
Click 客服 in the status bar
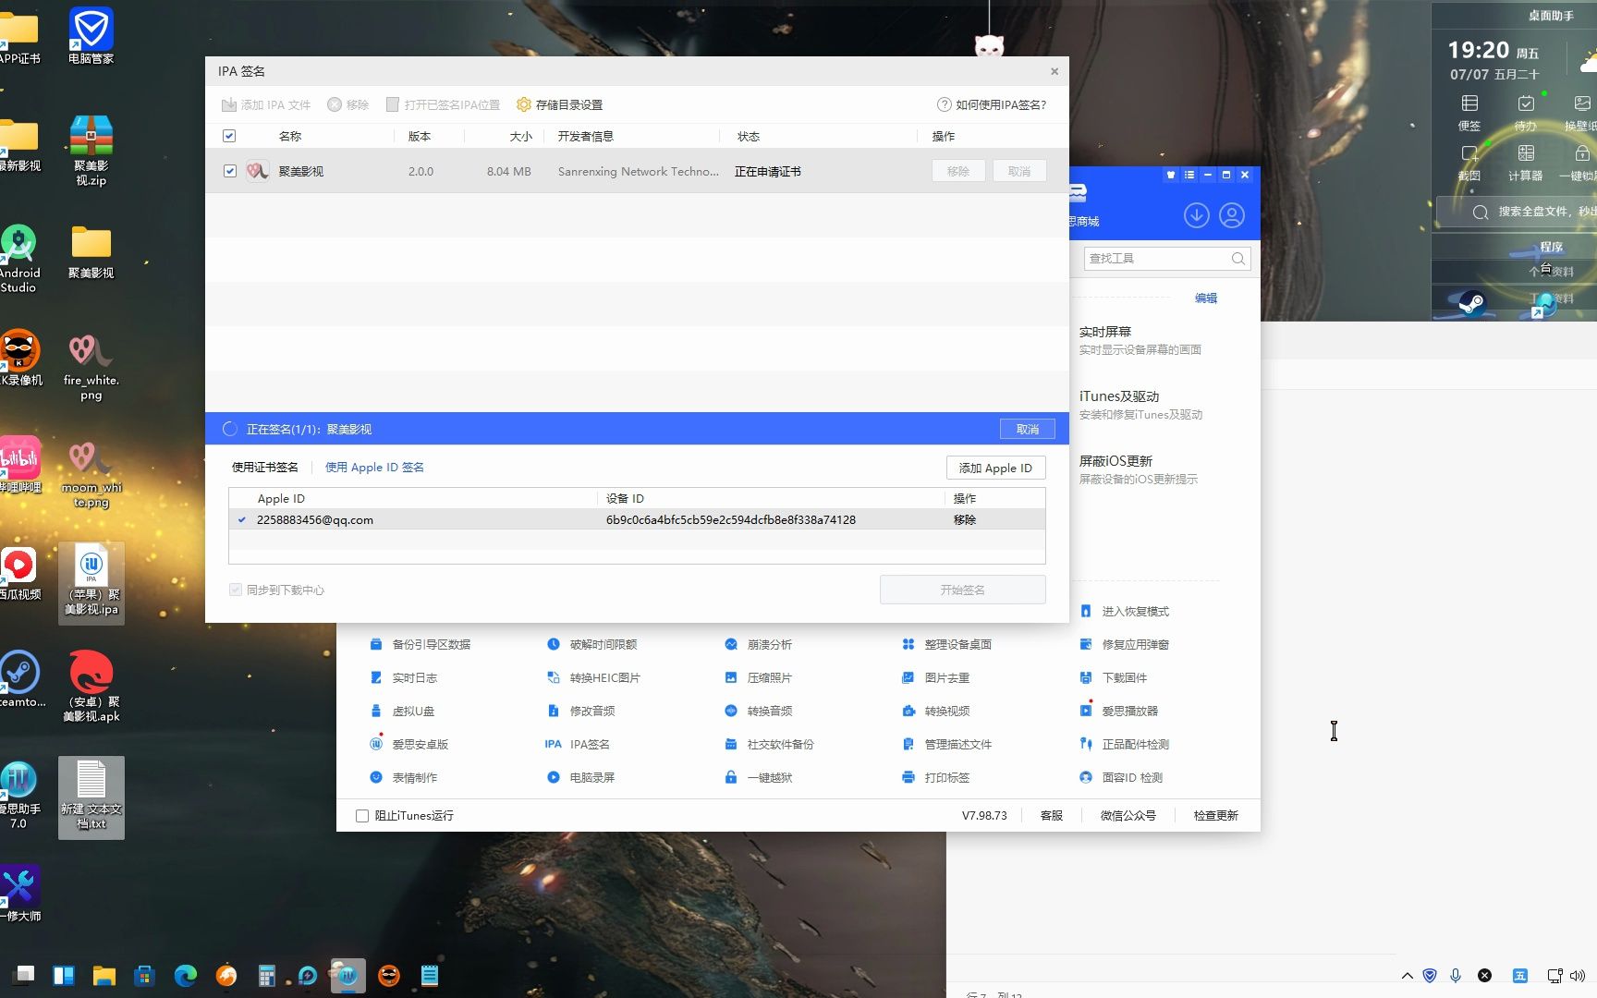pyautogui.click(x=1052, y=816)
